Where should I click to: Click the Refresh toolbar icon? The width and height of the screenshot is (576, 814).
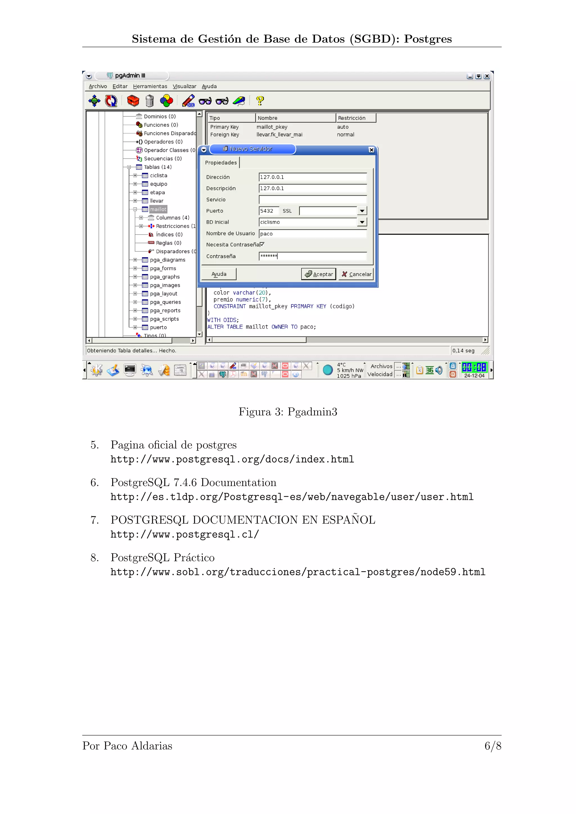[111, 101]
